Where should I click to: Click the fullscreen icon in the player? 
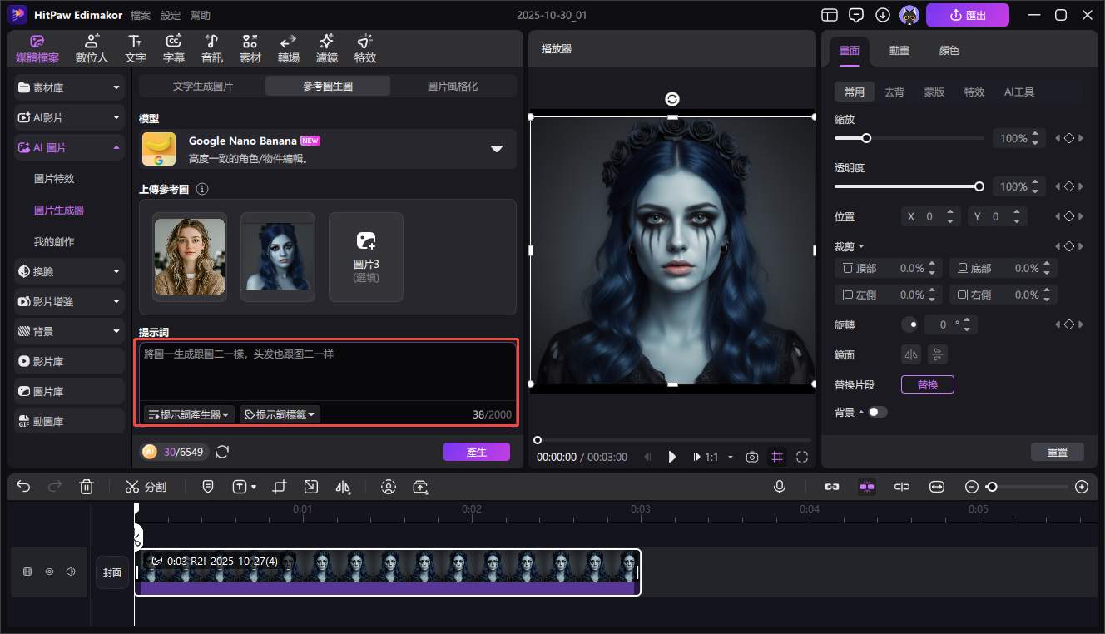point(802,457)
